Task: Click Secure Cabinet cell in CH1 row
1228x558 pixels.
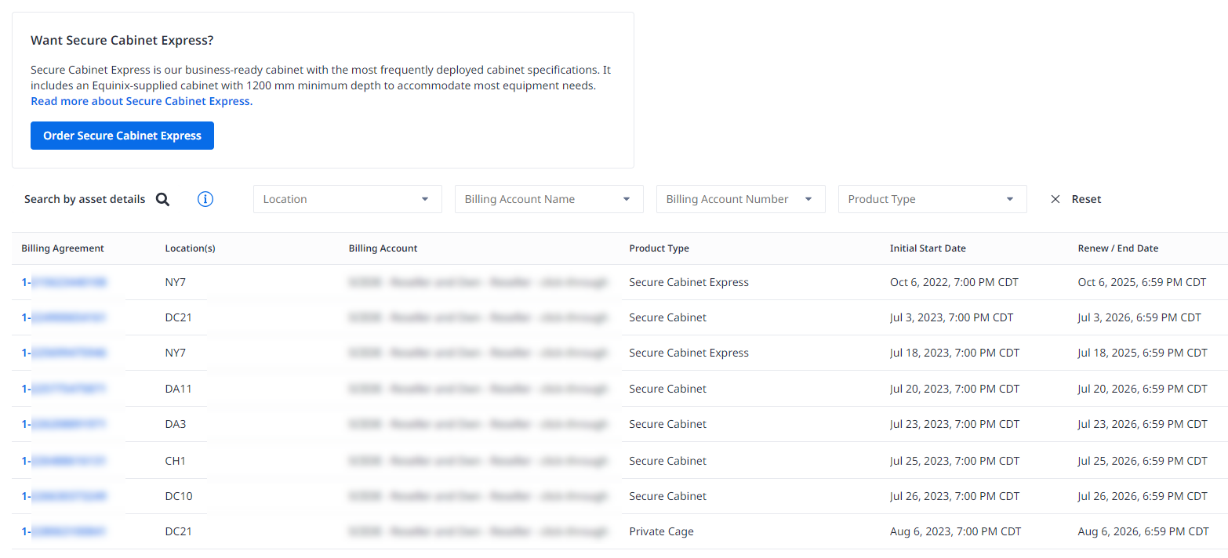Action: pyautogui.click(x=668, y=461)
